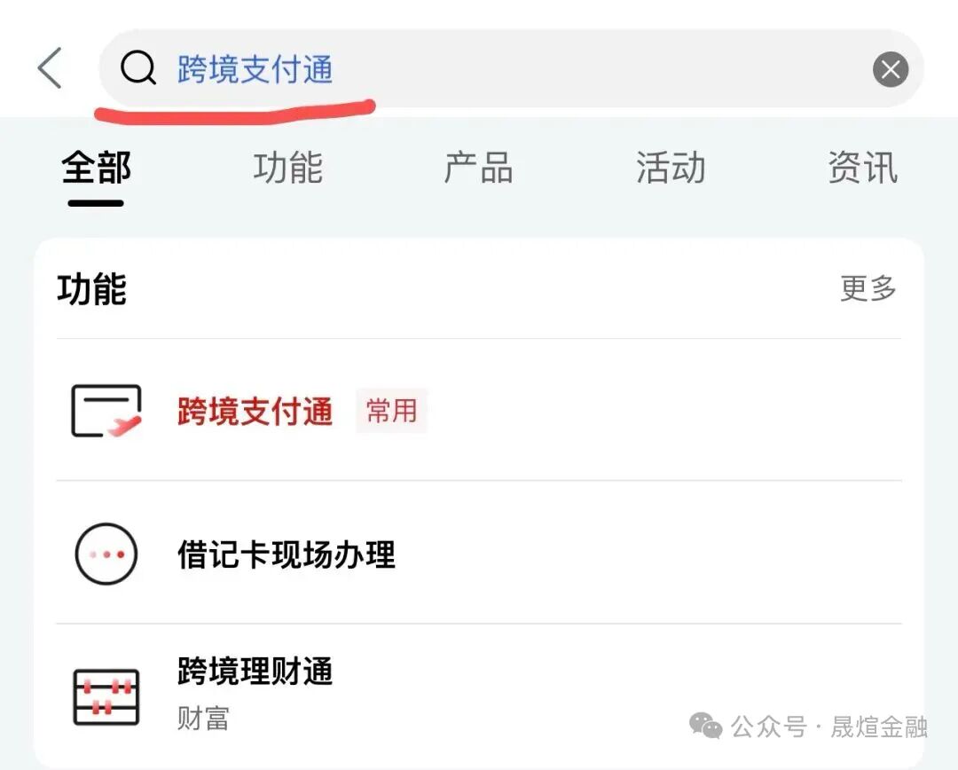
Task: Clear the search text with X button
Action: click(x=890, y=69)
